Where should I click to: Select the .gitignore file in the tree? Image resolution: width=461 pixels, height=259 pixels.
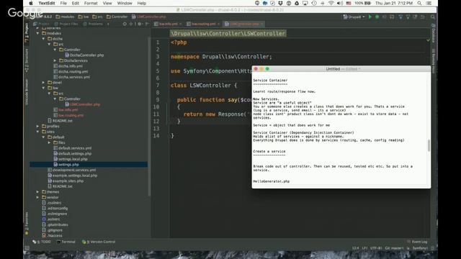(x=53, y=230)
